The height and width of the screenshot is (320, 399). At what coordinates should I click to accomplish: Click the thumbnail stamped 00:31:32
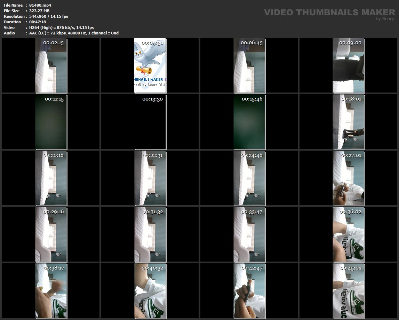point(150,234)
